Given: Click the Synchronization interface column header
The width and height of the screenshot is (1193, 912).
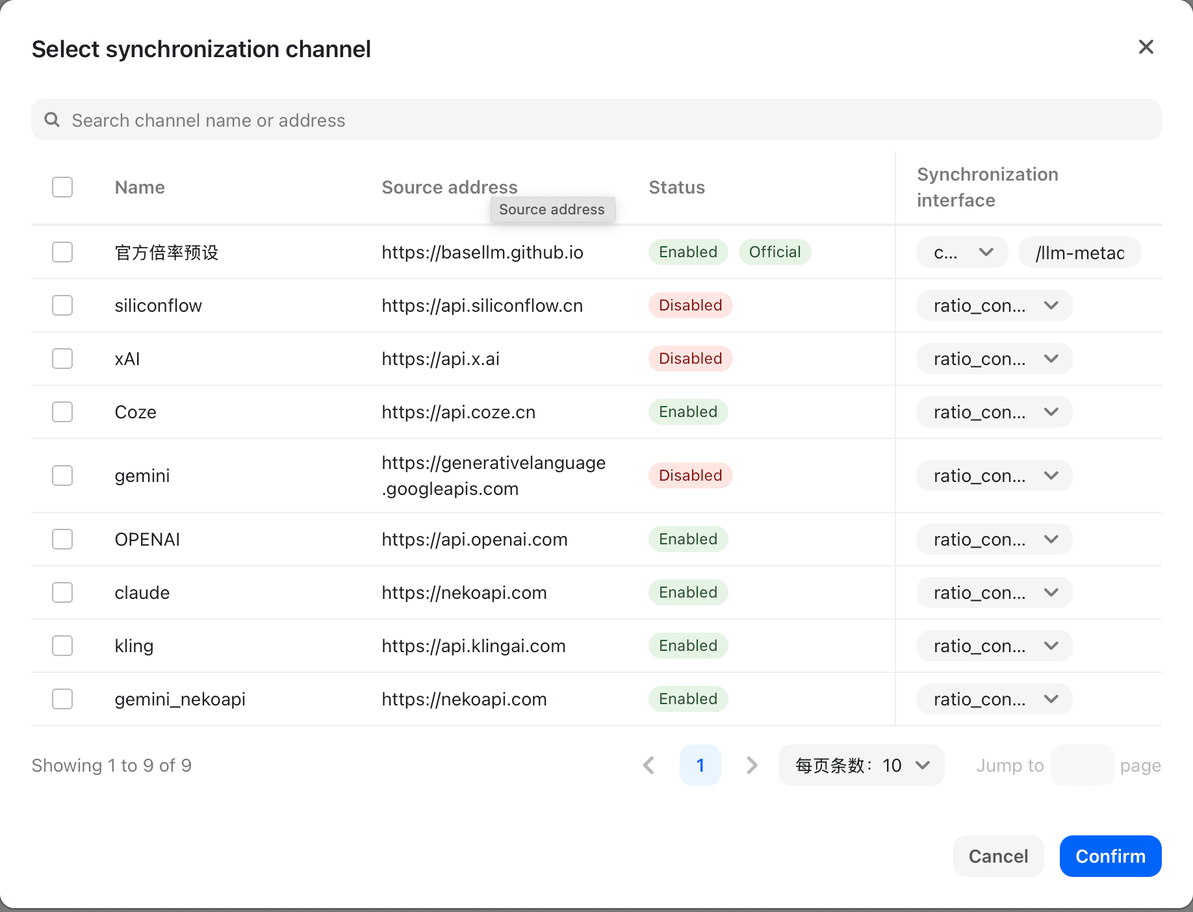Looking at the screenshot, I should pyautogui.click(x=988, y=187).
